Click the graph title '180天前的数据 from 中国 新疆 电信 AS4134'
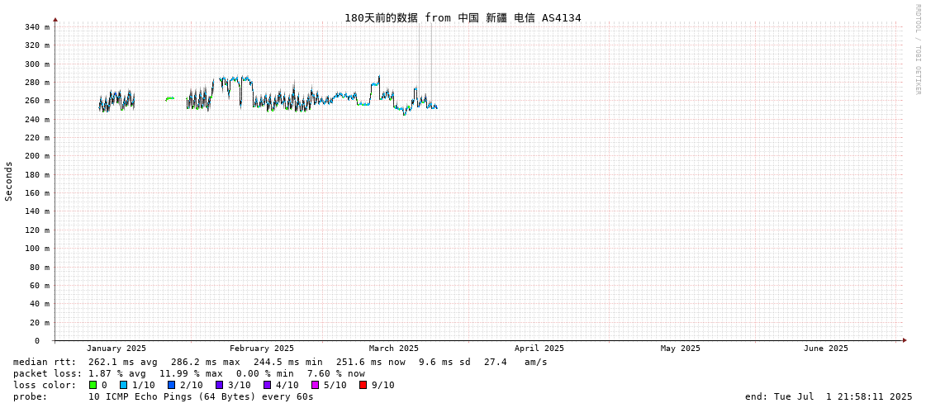The image size is (926, 408). [x=463, y=17]
